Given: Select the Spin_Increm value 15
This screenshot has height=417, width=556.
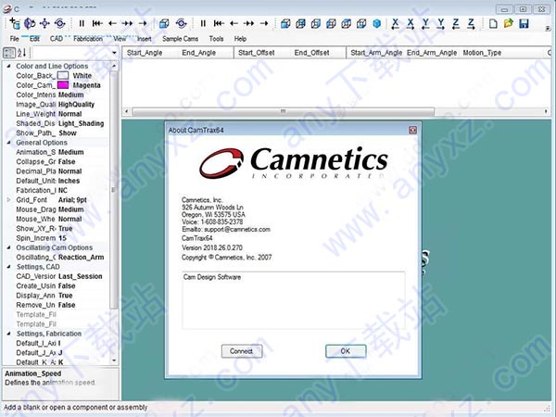Looking at the screenshot, I should [x=62, y=238].
